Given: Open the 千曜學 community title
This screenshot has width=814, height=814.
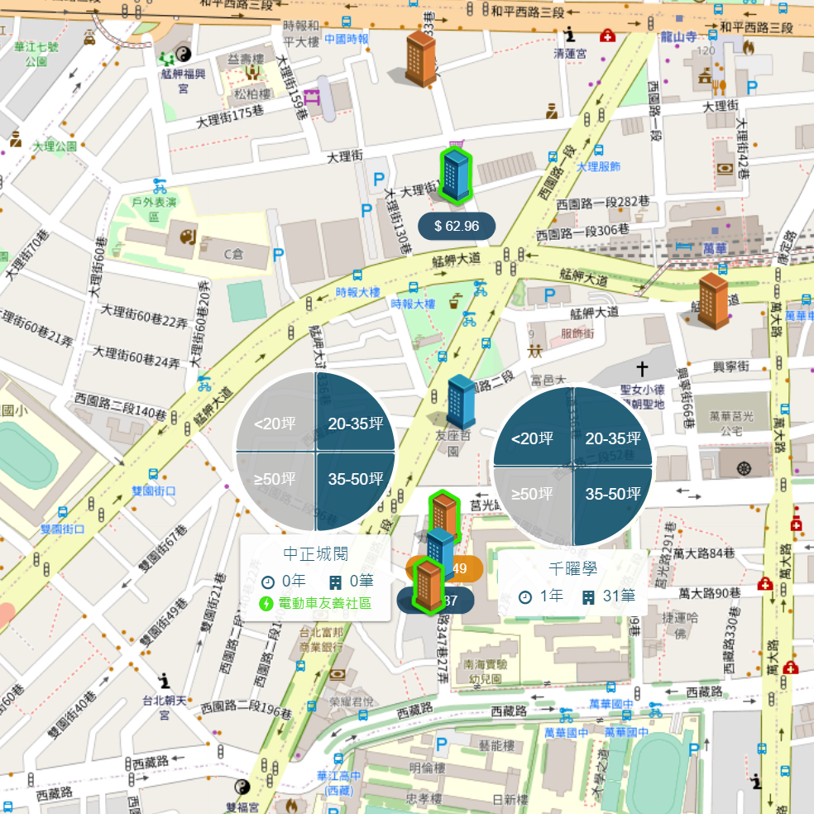Looking at the screenshot, I should point(572,568).
